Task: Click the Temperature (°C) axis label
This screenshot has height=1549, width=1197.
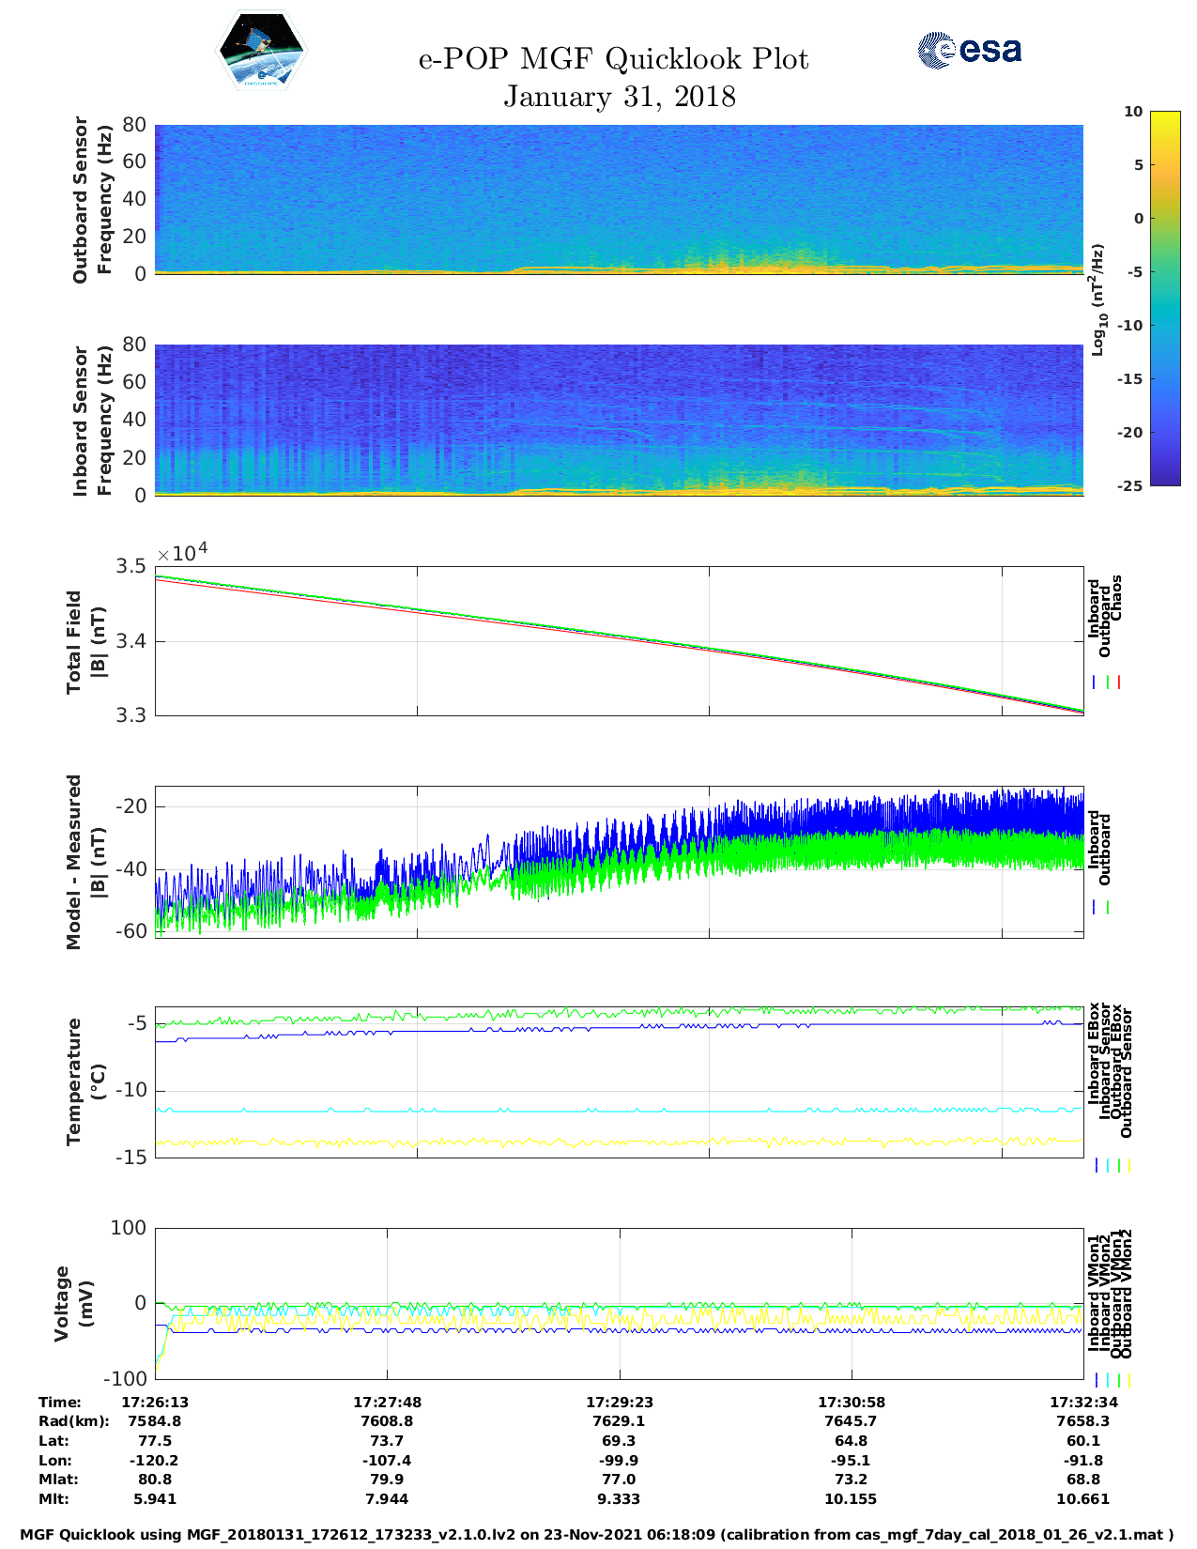Action: click(x=84, y=1081)
